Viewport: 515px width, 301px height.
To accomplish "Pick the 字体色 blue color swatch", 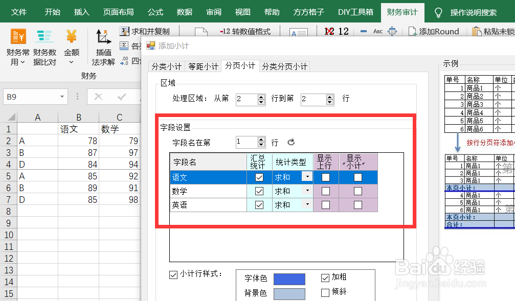I will 289,279.
